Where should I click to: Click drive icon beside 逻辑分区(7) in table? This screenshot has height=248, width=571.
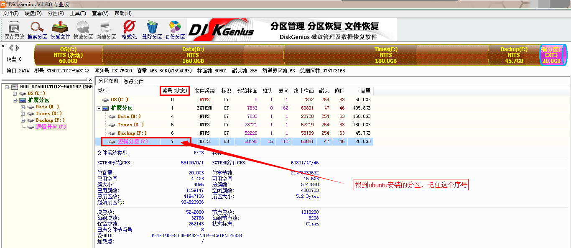[x=112, y=142]
